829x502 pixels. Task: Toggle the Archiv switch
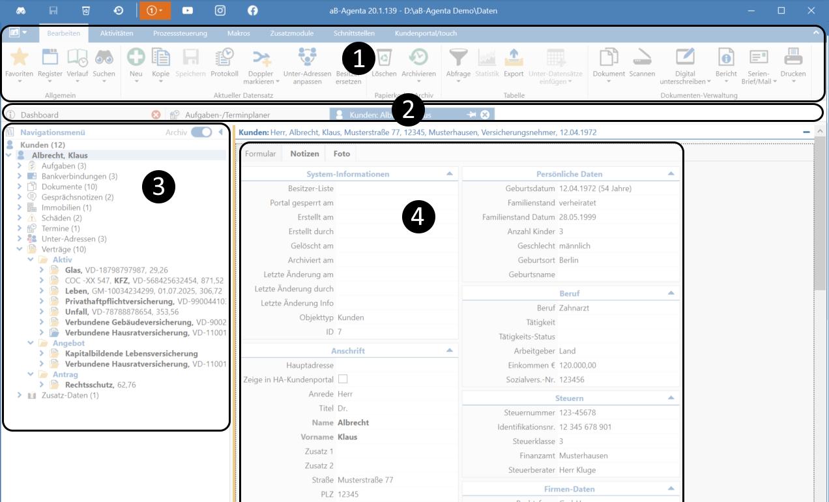pyautogui.click(x=201, y=132)
